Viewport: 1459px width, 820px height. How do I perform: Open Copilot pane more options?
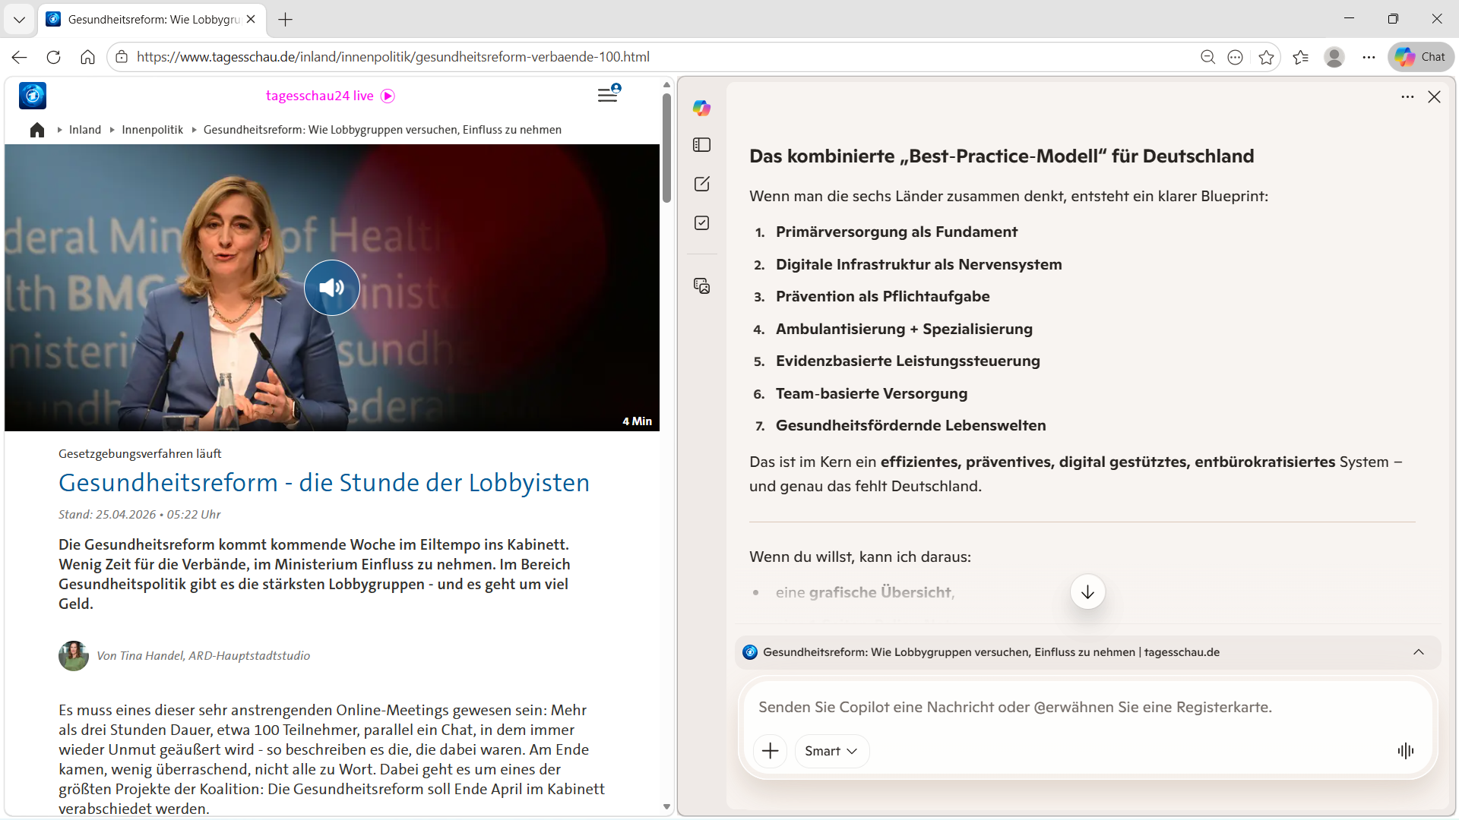coord(1407,96)
